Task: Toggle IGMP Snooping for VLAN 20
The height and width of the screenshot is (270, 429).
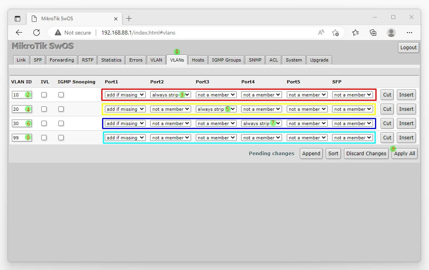Action: pyautogui.click(x=61, y=109)
